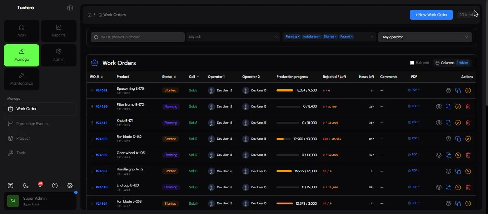This screenshot has height=214, width=488.
Task: Cancel work order #24509
Action: coord(458,155)
